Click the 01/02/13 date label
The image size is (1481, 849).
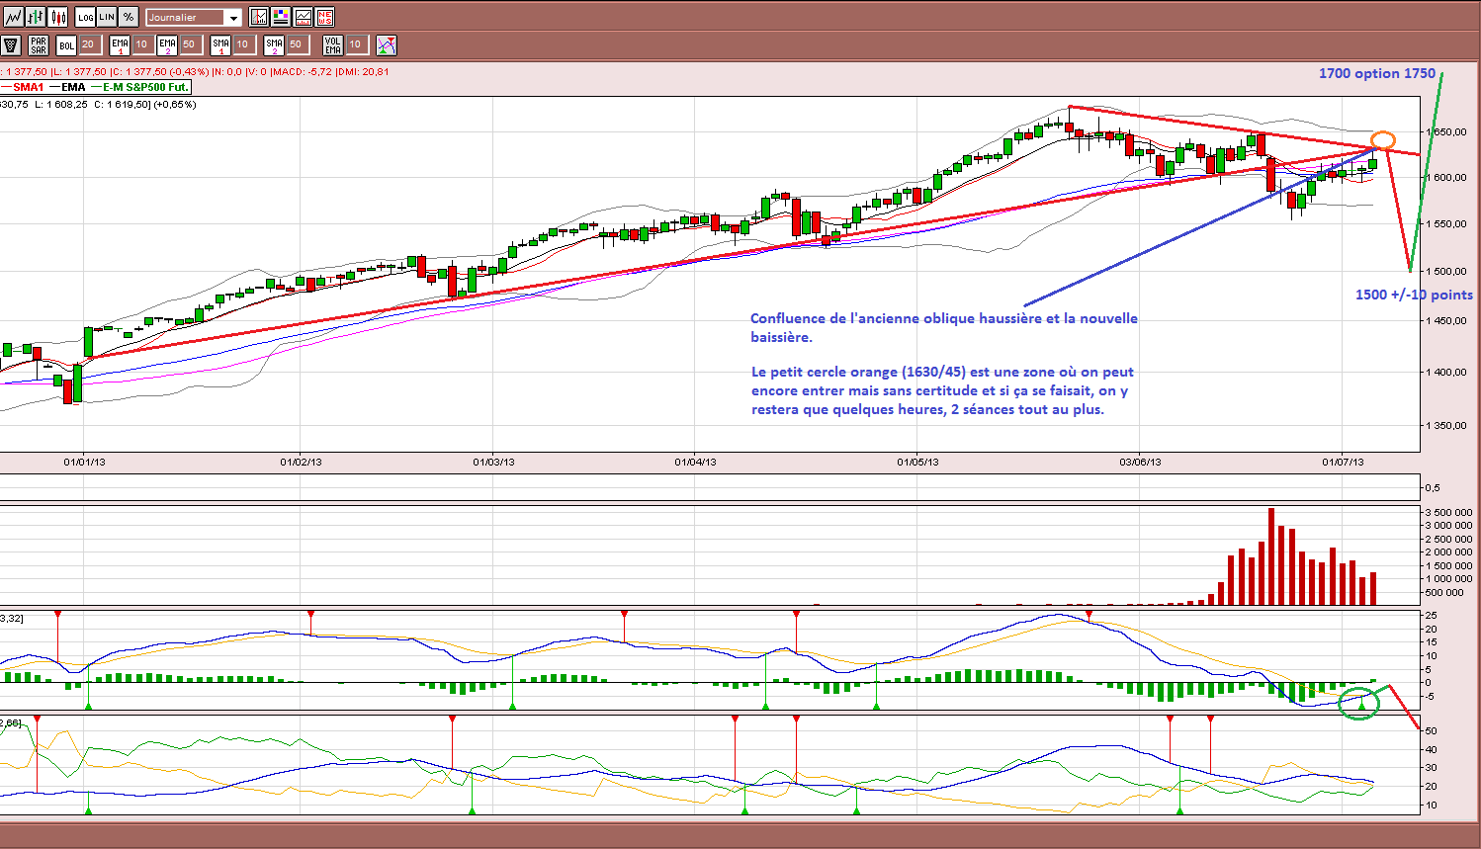tap(301, 462)
